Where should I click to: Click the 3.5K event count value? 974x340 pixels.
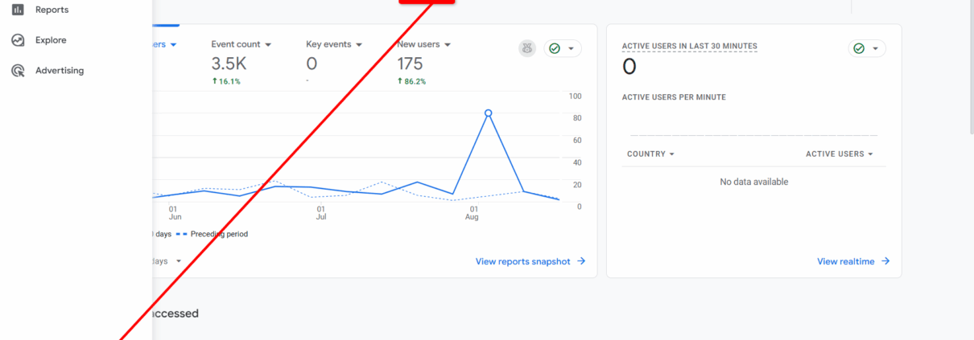click(229, 63)
